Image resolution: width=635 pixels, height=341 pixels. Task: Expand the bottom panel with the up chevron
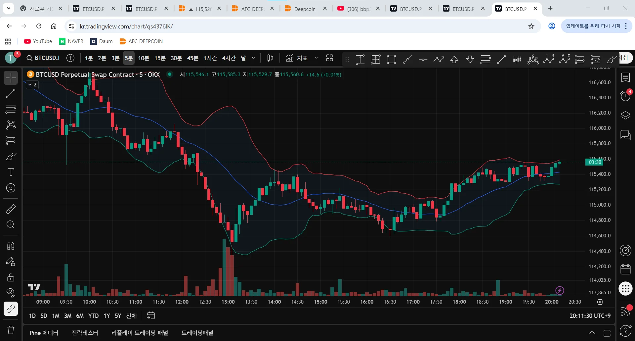592,333
